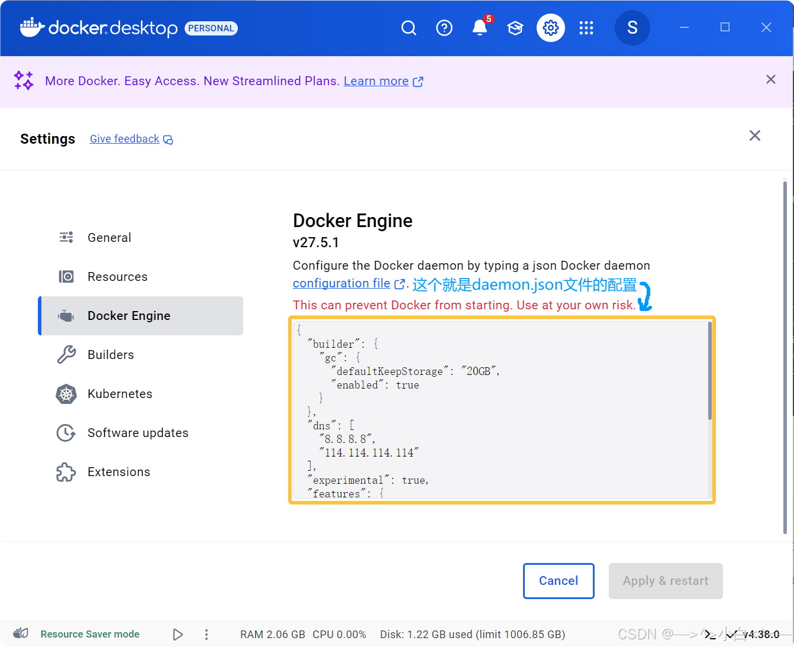This screenshot has height=647, width=794.
Task: Click the external link icon after Learn more
Action: pyautogui.click(x=418, y=82)
